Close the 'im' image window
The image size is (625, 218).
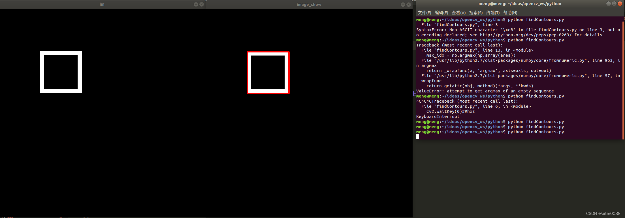tap(202, 4)
